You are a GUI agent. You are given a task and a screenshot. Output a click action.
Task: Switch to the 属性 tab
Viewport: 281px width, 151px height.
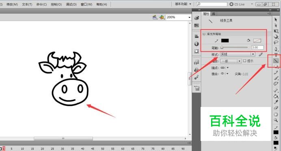[x=206, y=14]
